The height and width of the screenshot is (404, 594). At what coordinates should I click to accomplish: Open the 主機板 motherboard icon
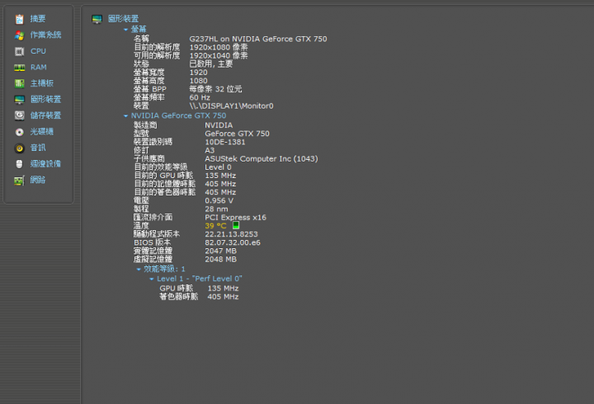pyautogui.click(x=19, y=83)
